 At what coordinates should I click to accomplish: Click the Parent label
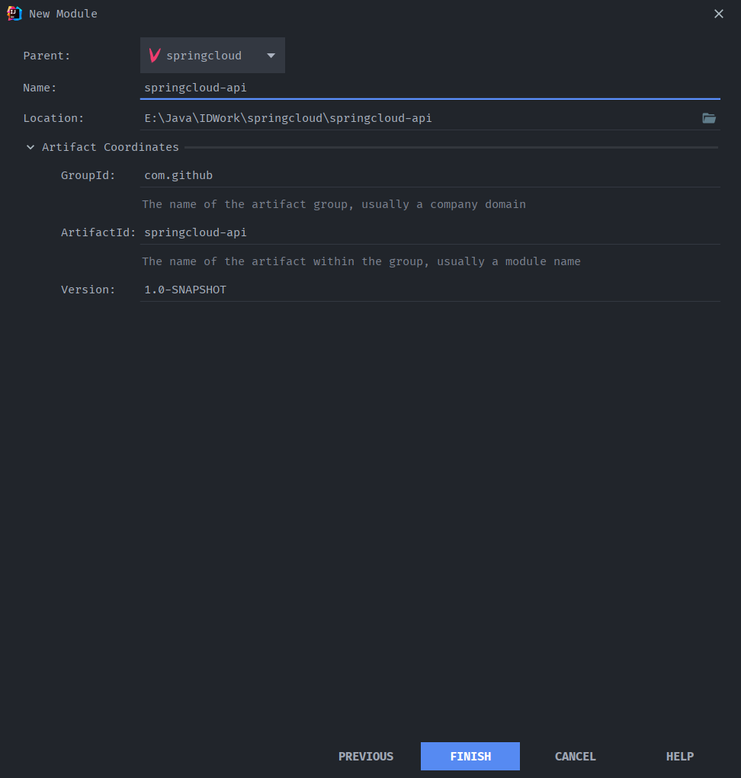[47, 56]
